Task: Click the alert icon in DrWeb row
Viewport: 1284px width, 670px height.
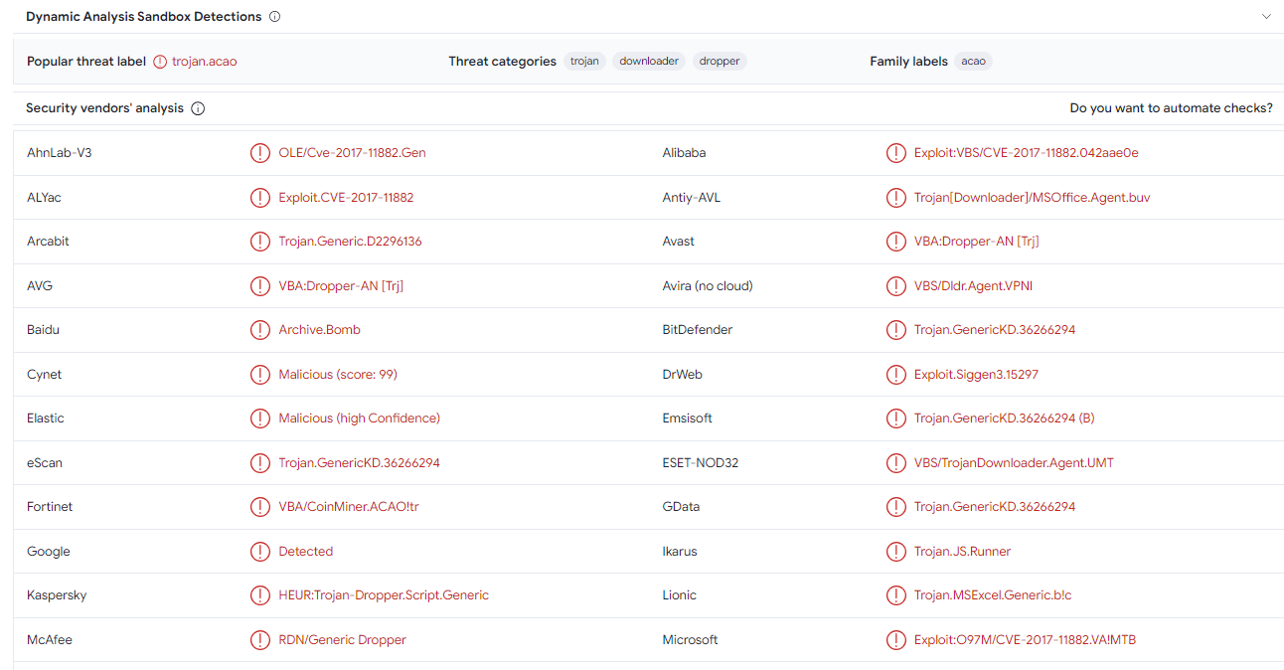Action: (895, 375)
